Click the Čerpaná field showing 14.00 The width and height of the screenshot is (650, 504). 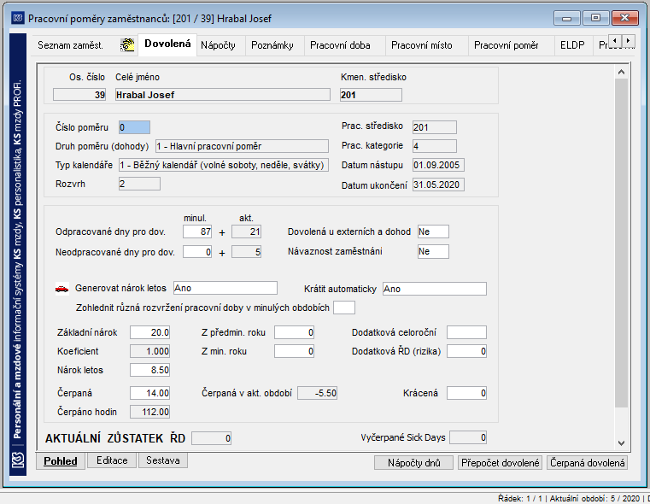point(149,393)
